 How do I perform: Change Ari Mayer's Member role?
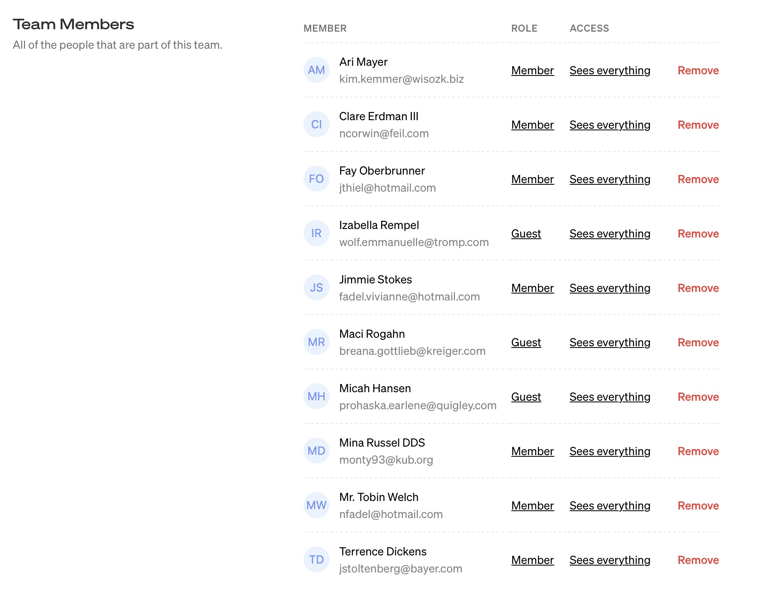click(x=532, y=70)
